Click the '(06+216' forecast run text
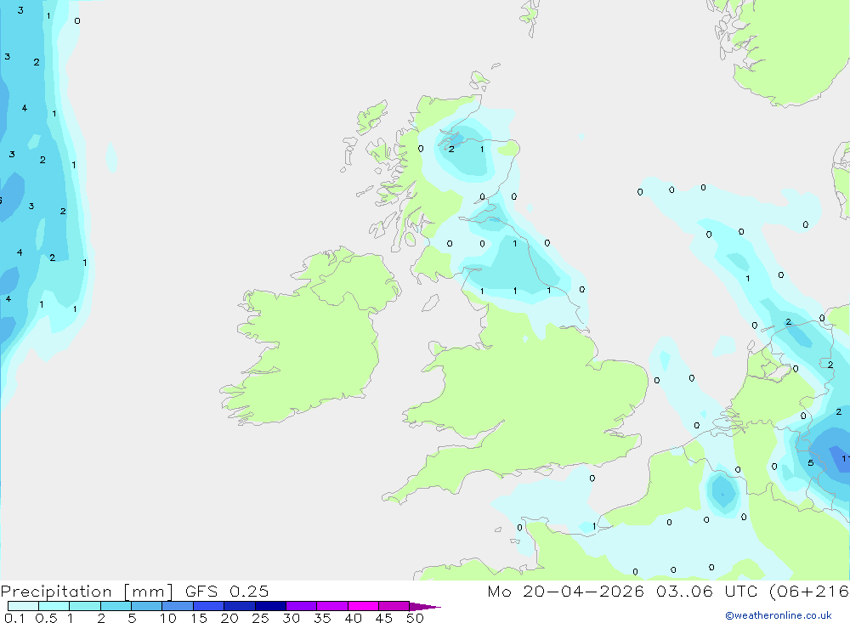Image resolution: width=850 pixels, height=623 pixels. [x=809, y=591]
